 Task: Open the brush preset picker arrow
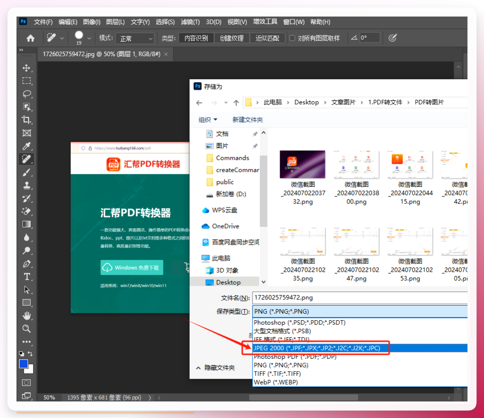(x=89, y=38)
